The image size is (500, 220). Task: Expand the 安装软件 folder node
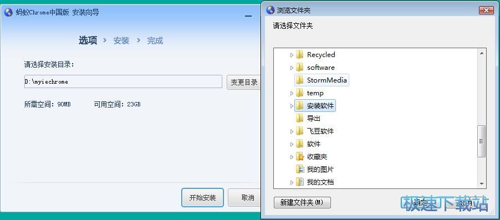292,106
